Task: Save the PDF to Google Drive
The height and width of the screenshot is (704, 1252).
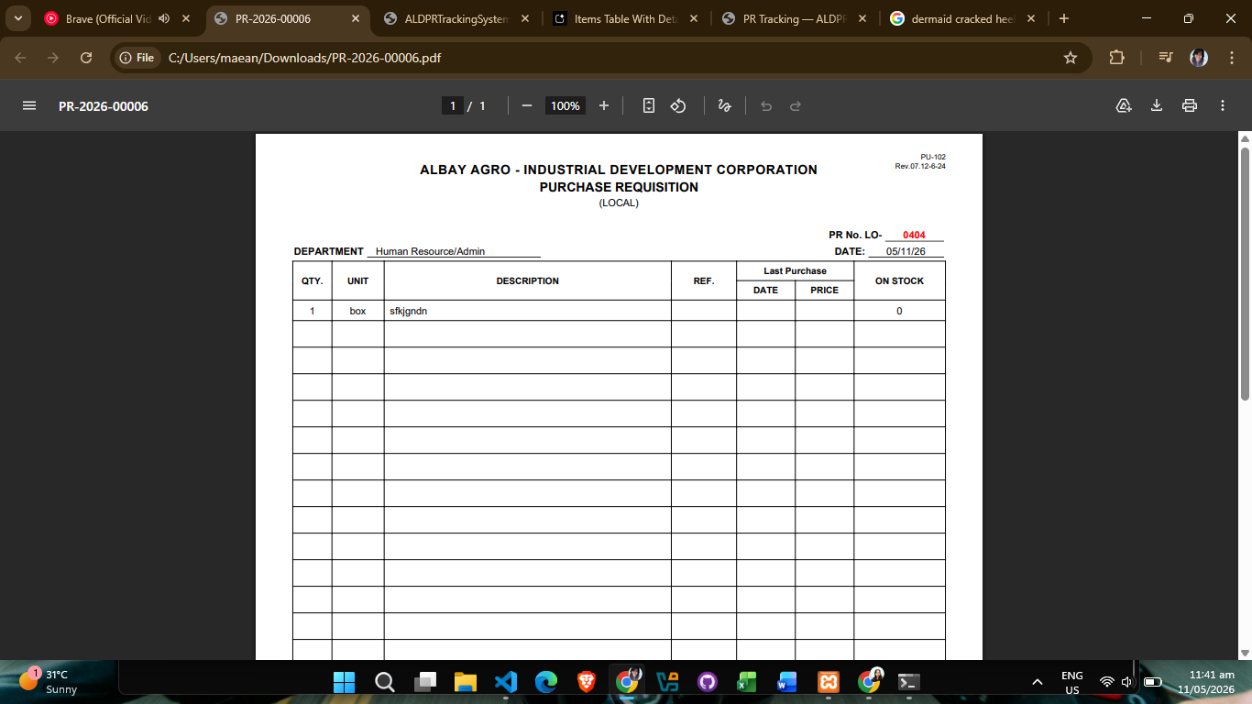Action: point(1124,105)
